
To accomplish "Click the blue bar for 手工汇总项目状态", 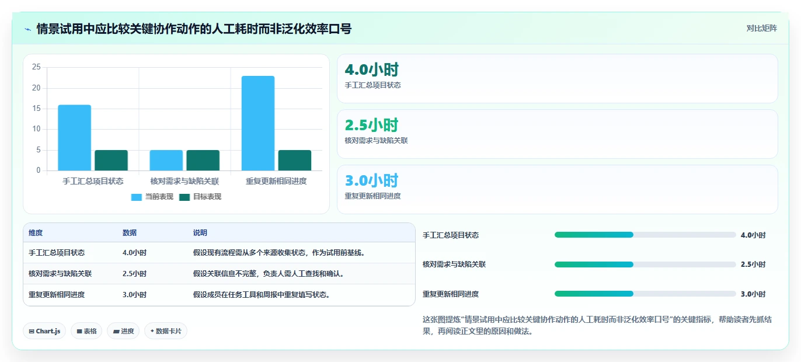I will pyautogui.click(x=74, y=138).
